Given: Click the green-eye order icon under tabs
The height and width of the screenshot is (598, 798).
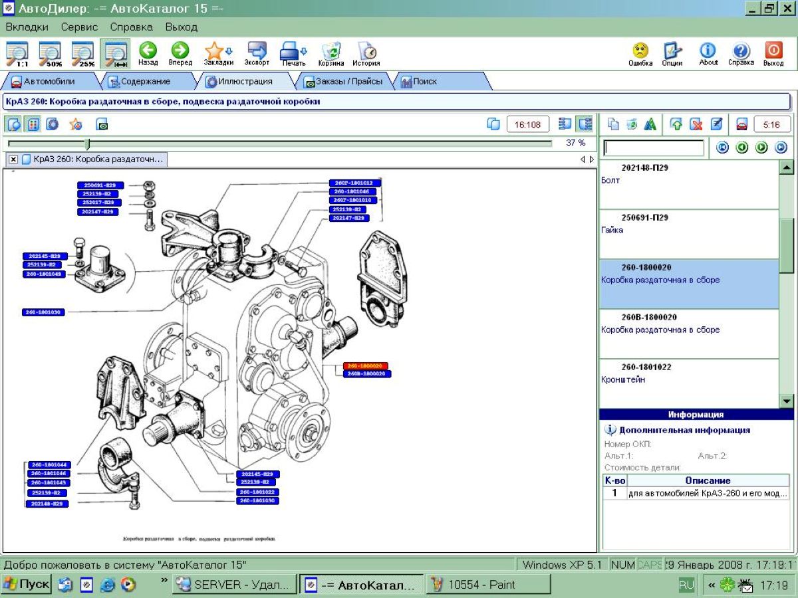Looking at the screenshot, I should click(x=102, y=124).
